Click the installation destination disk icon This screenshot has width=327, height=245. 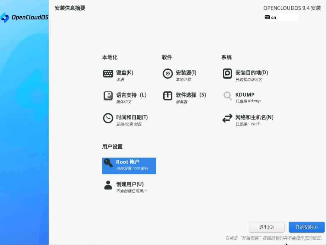tap(227, 74)
